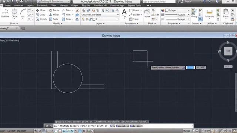Image resolution: width=237 pixels, height=133 pixels.
Task: Activate the Stretch tool
Action: tap(41, 19)
